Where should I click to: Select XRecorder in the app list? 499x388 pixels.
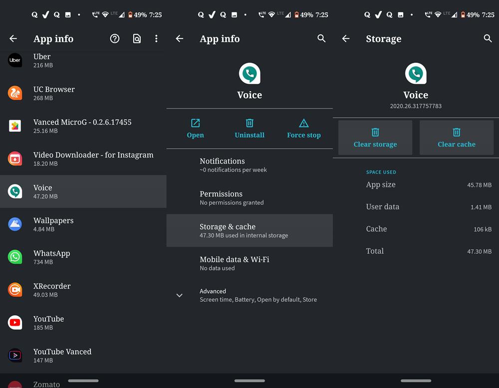(83, 290)
